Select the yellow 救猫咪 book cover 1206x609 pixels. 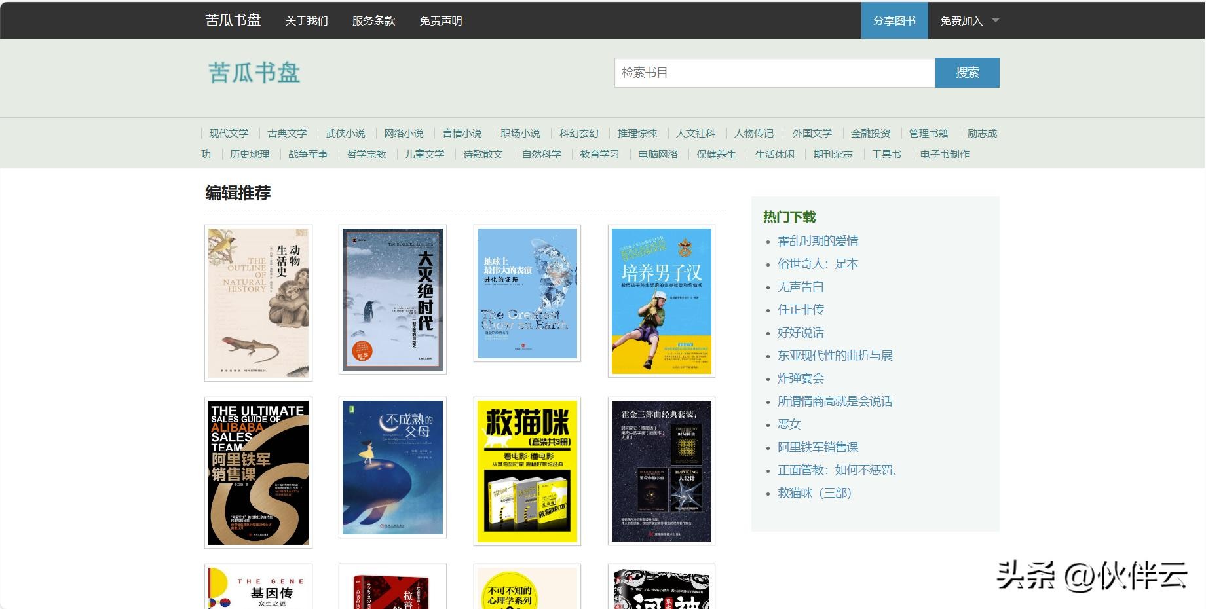coord(527,471)
